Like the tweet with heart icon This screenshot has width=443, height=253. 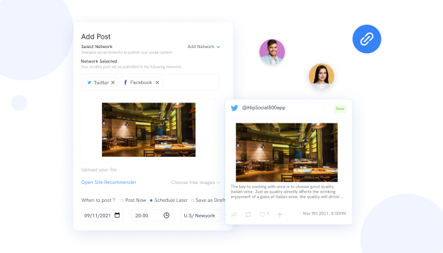pyautogui.click(x=262, y=214)
